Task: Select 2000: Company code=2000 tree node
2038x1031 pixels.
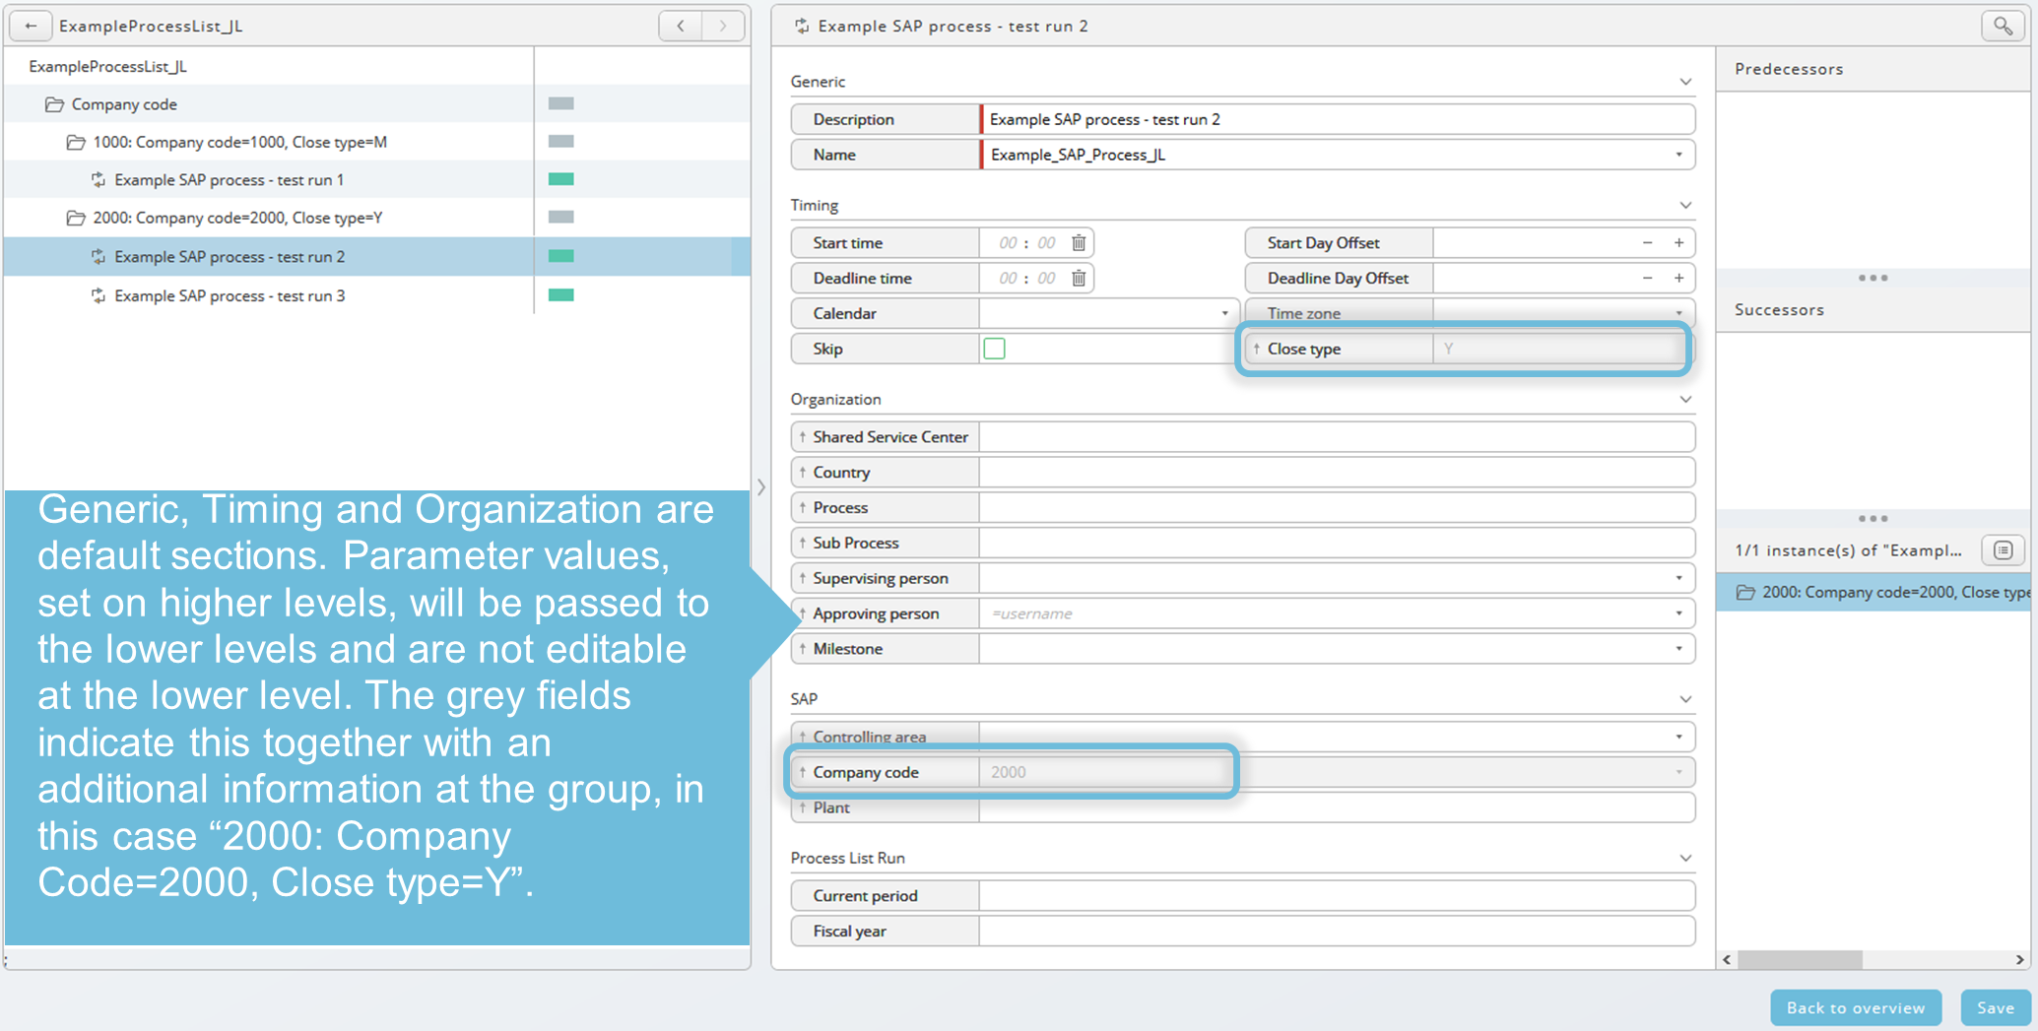Action: [x=237, y=218]
